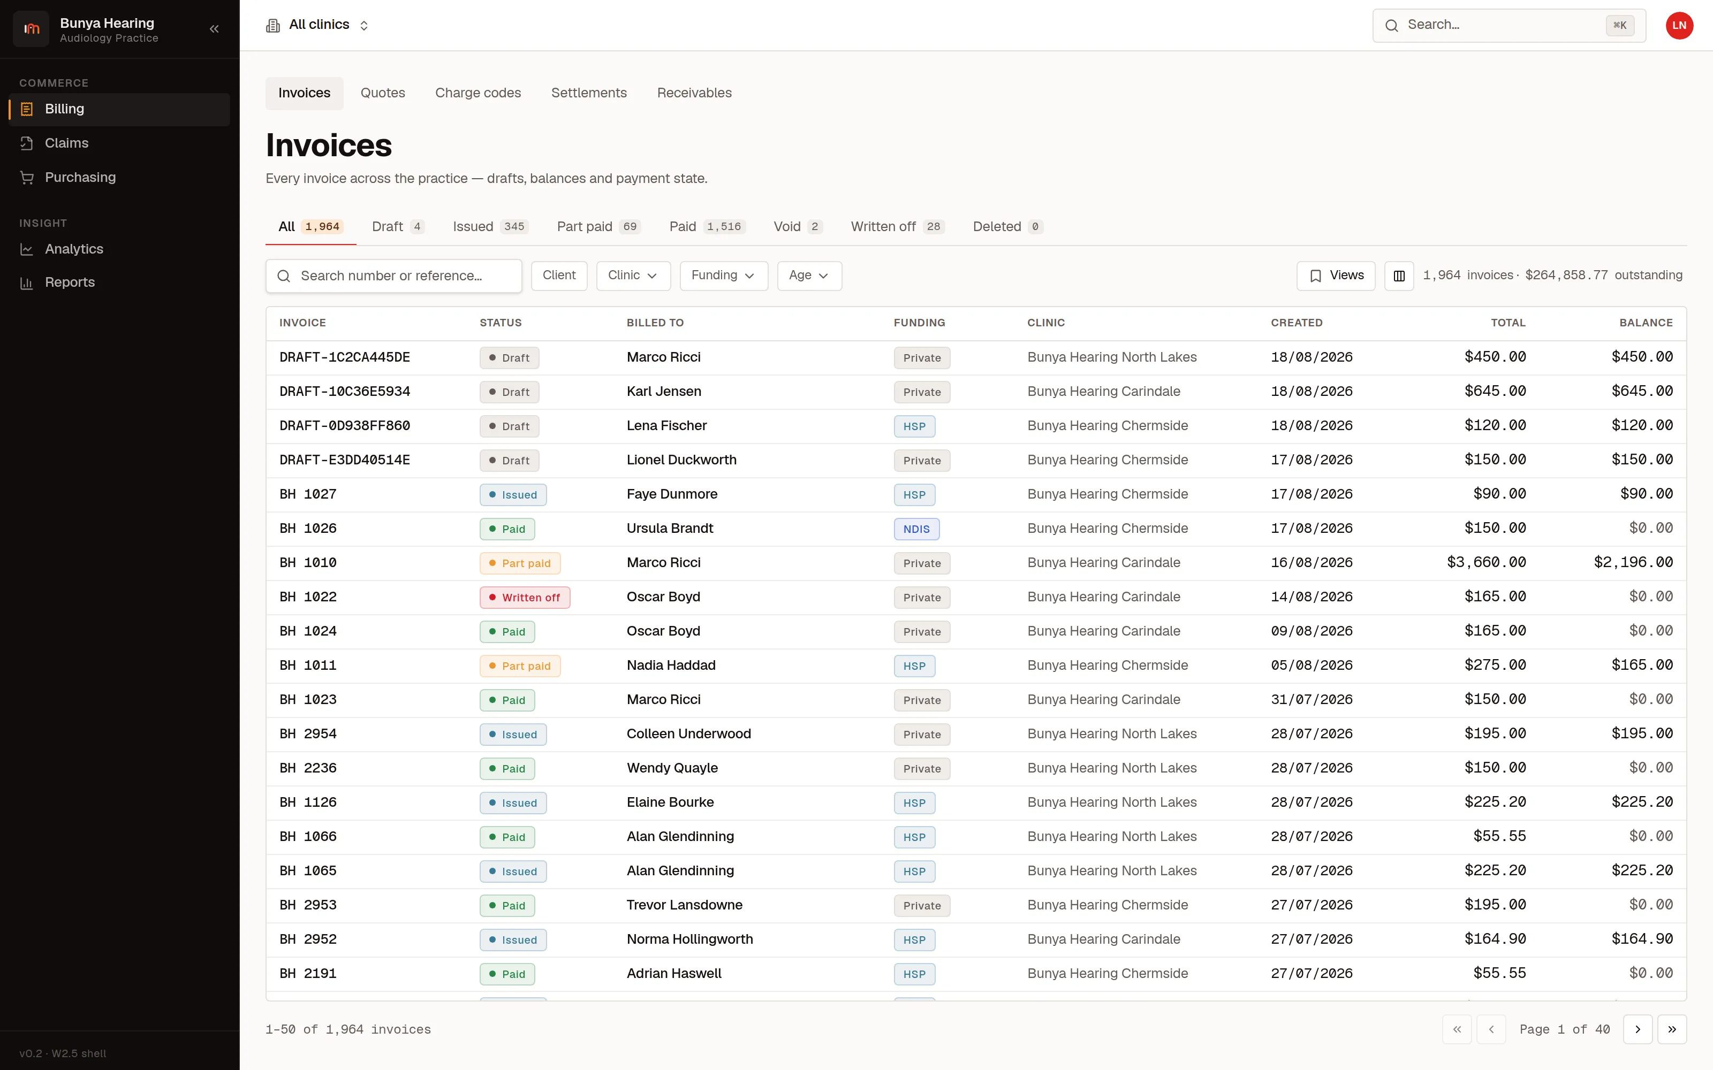The height and width of the screenshot is (1070, 1713).
Task: Click Nadia Haddad in the Billed To column
Action: [671, 665]
